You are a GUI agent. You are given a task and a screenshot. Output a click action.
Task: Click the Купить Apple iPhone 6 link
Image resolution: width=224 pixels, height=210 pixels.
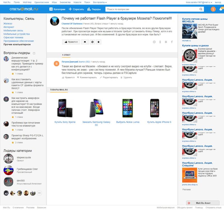pyautogui.click(x=159, y=122)
